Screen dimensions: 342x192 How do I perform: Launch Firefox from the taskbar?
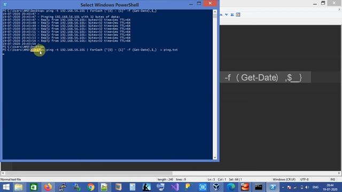48,187
